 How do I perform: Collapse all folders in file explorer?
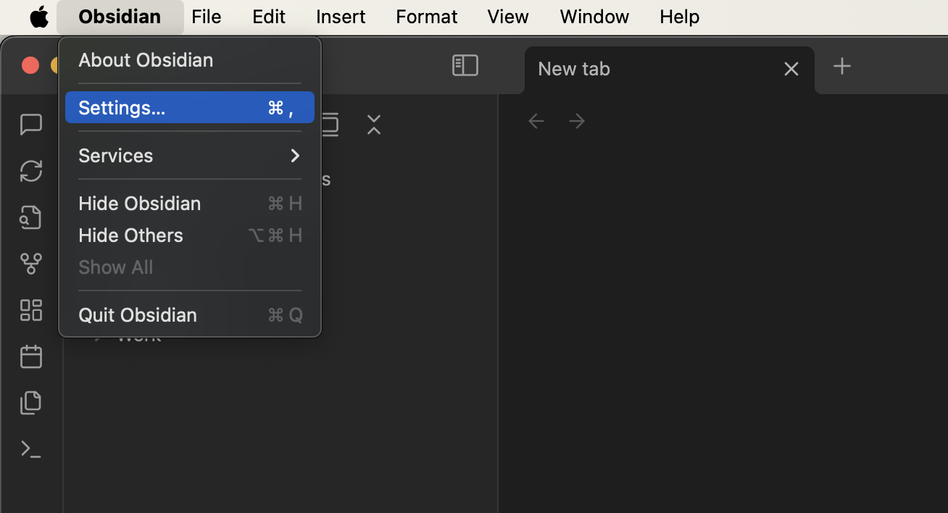pyautogui.click(x=373, y=125)
